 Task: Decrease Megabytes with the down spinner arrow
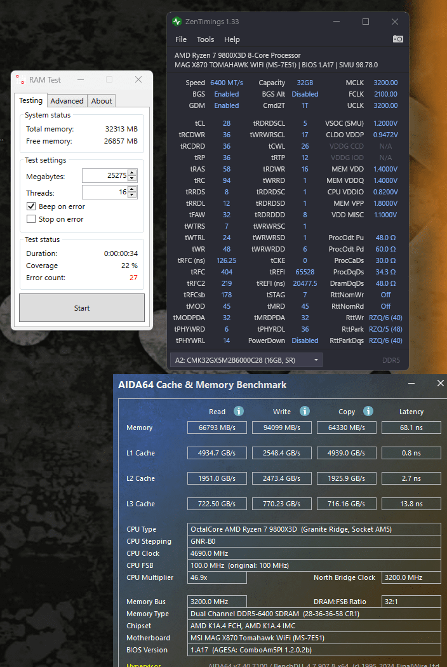132,179
